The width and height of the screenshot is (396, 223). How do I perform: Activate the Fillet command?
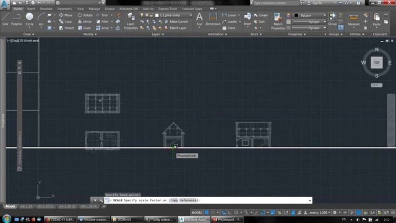point(103,22)
